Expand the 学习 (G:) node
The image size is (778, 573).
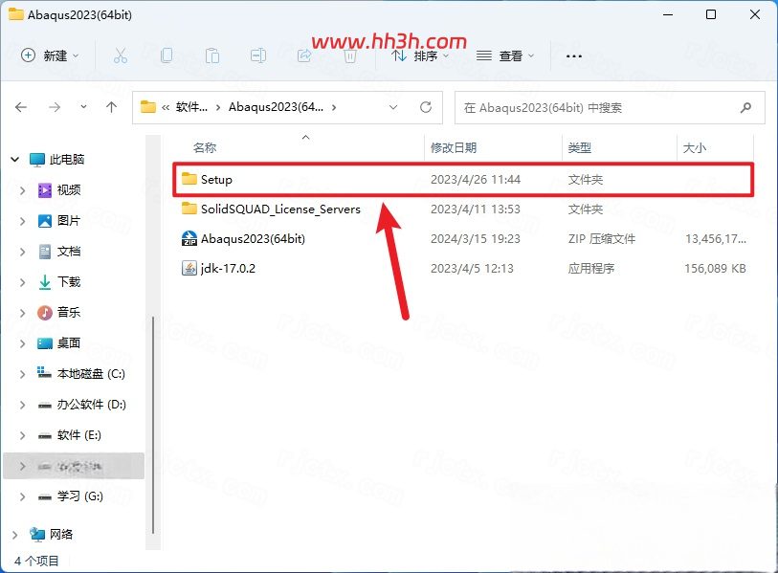click(22, 496)
